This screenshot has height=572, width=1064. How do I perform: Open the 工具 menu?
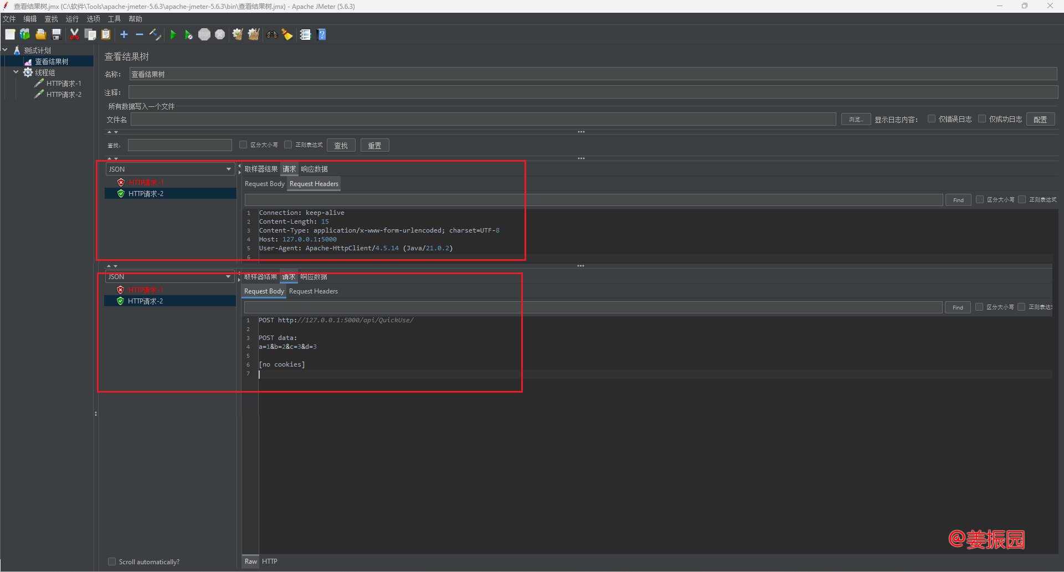(114, 19)
